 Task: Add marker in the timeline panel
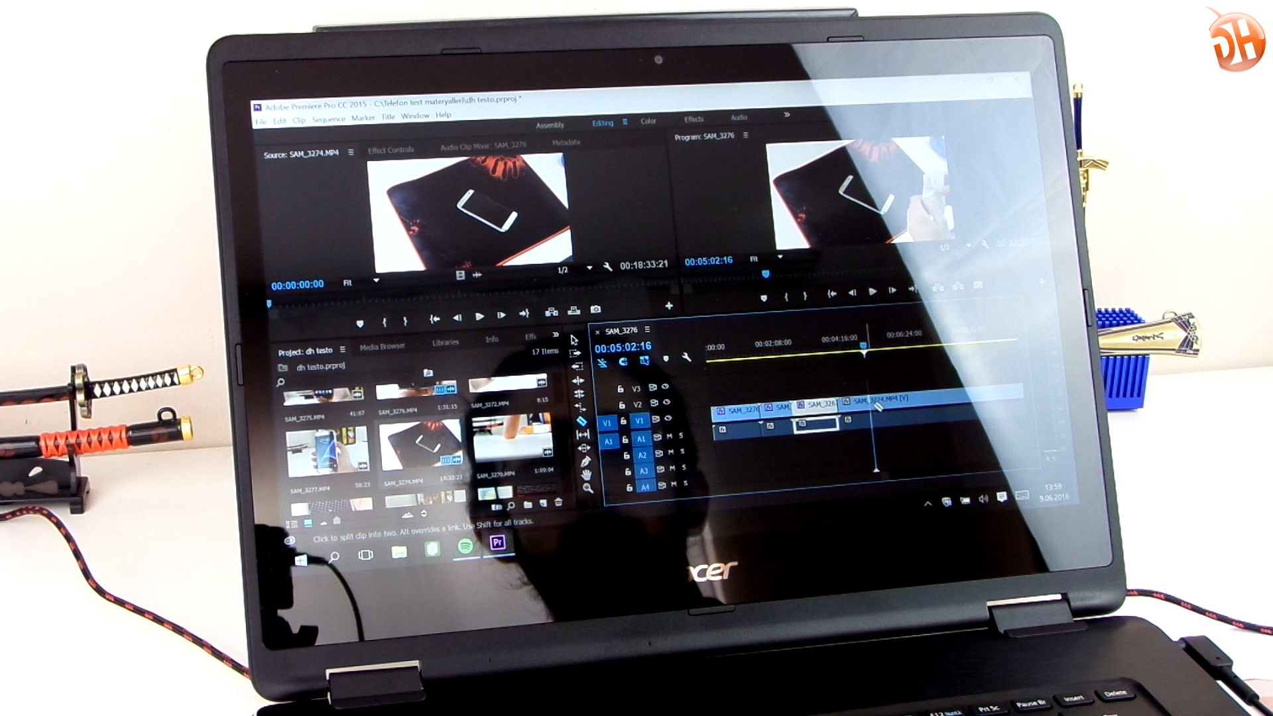pos(666,359)
